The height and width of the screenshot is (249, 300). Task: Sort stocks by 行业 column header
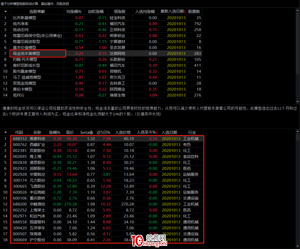[x=192, y=132]
